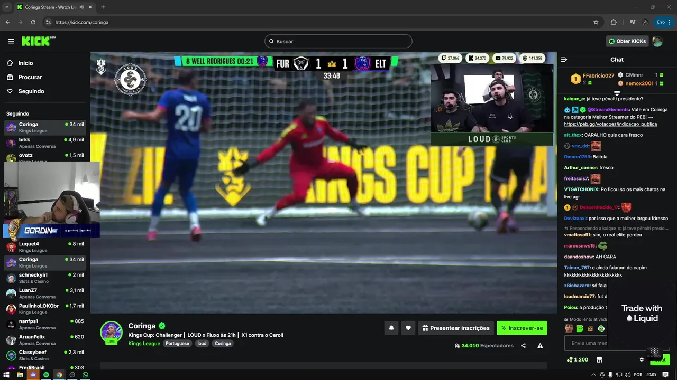Screen dimensions: 677x380
Task: Show hidden system tray icons
Action: [593, 375]
